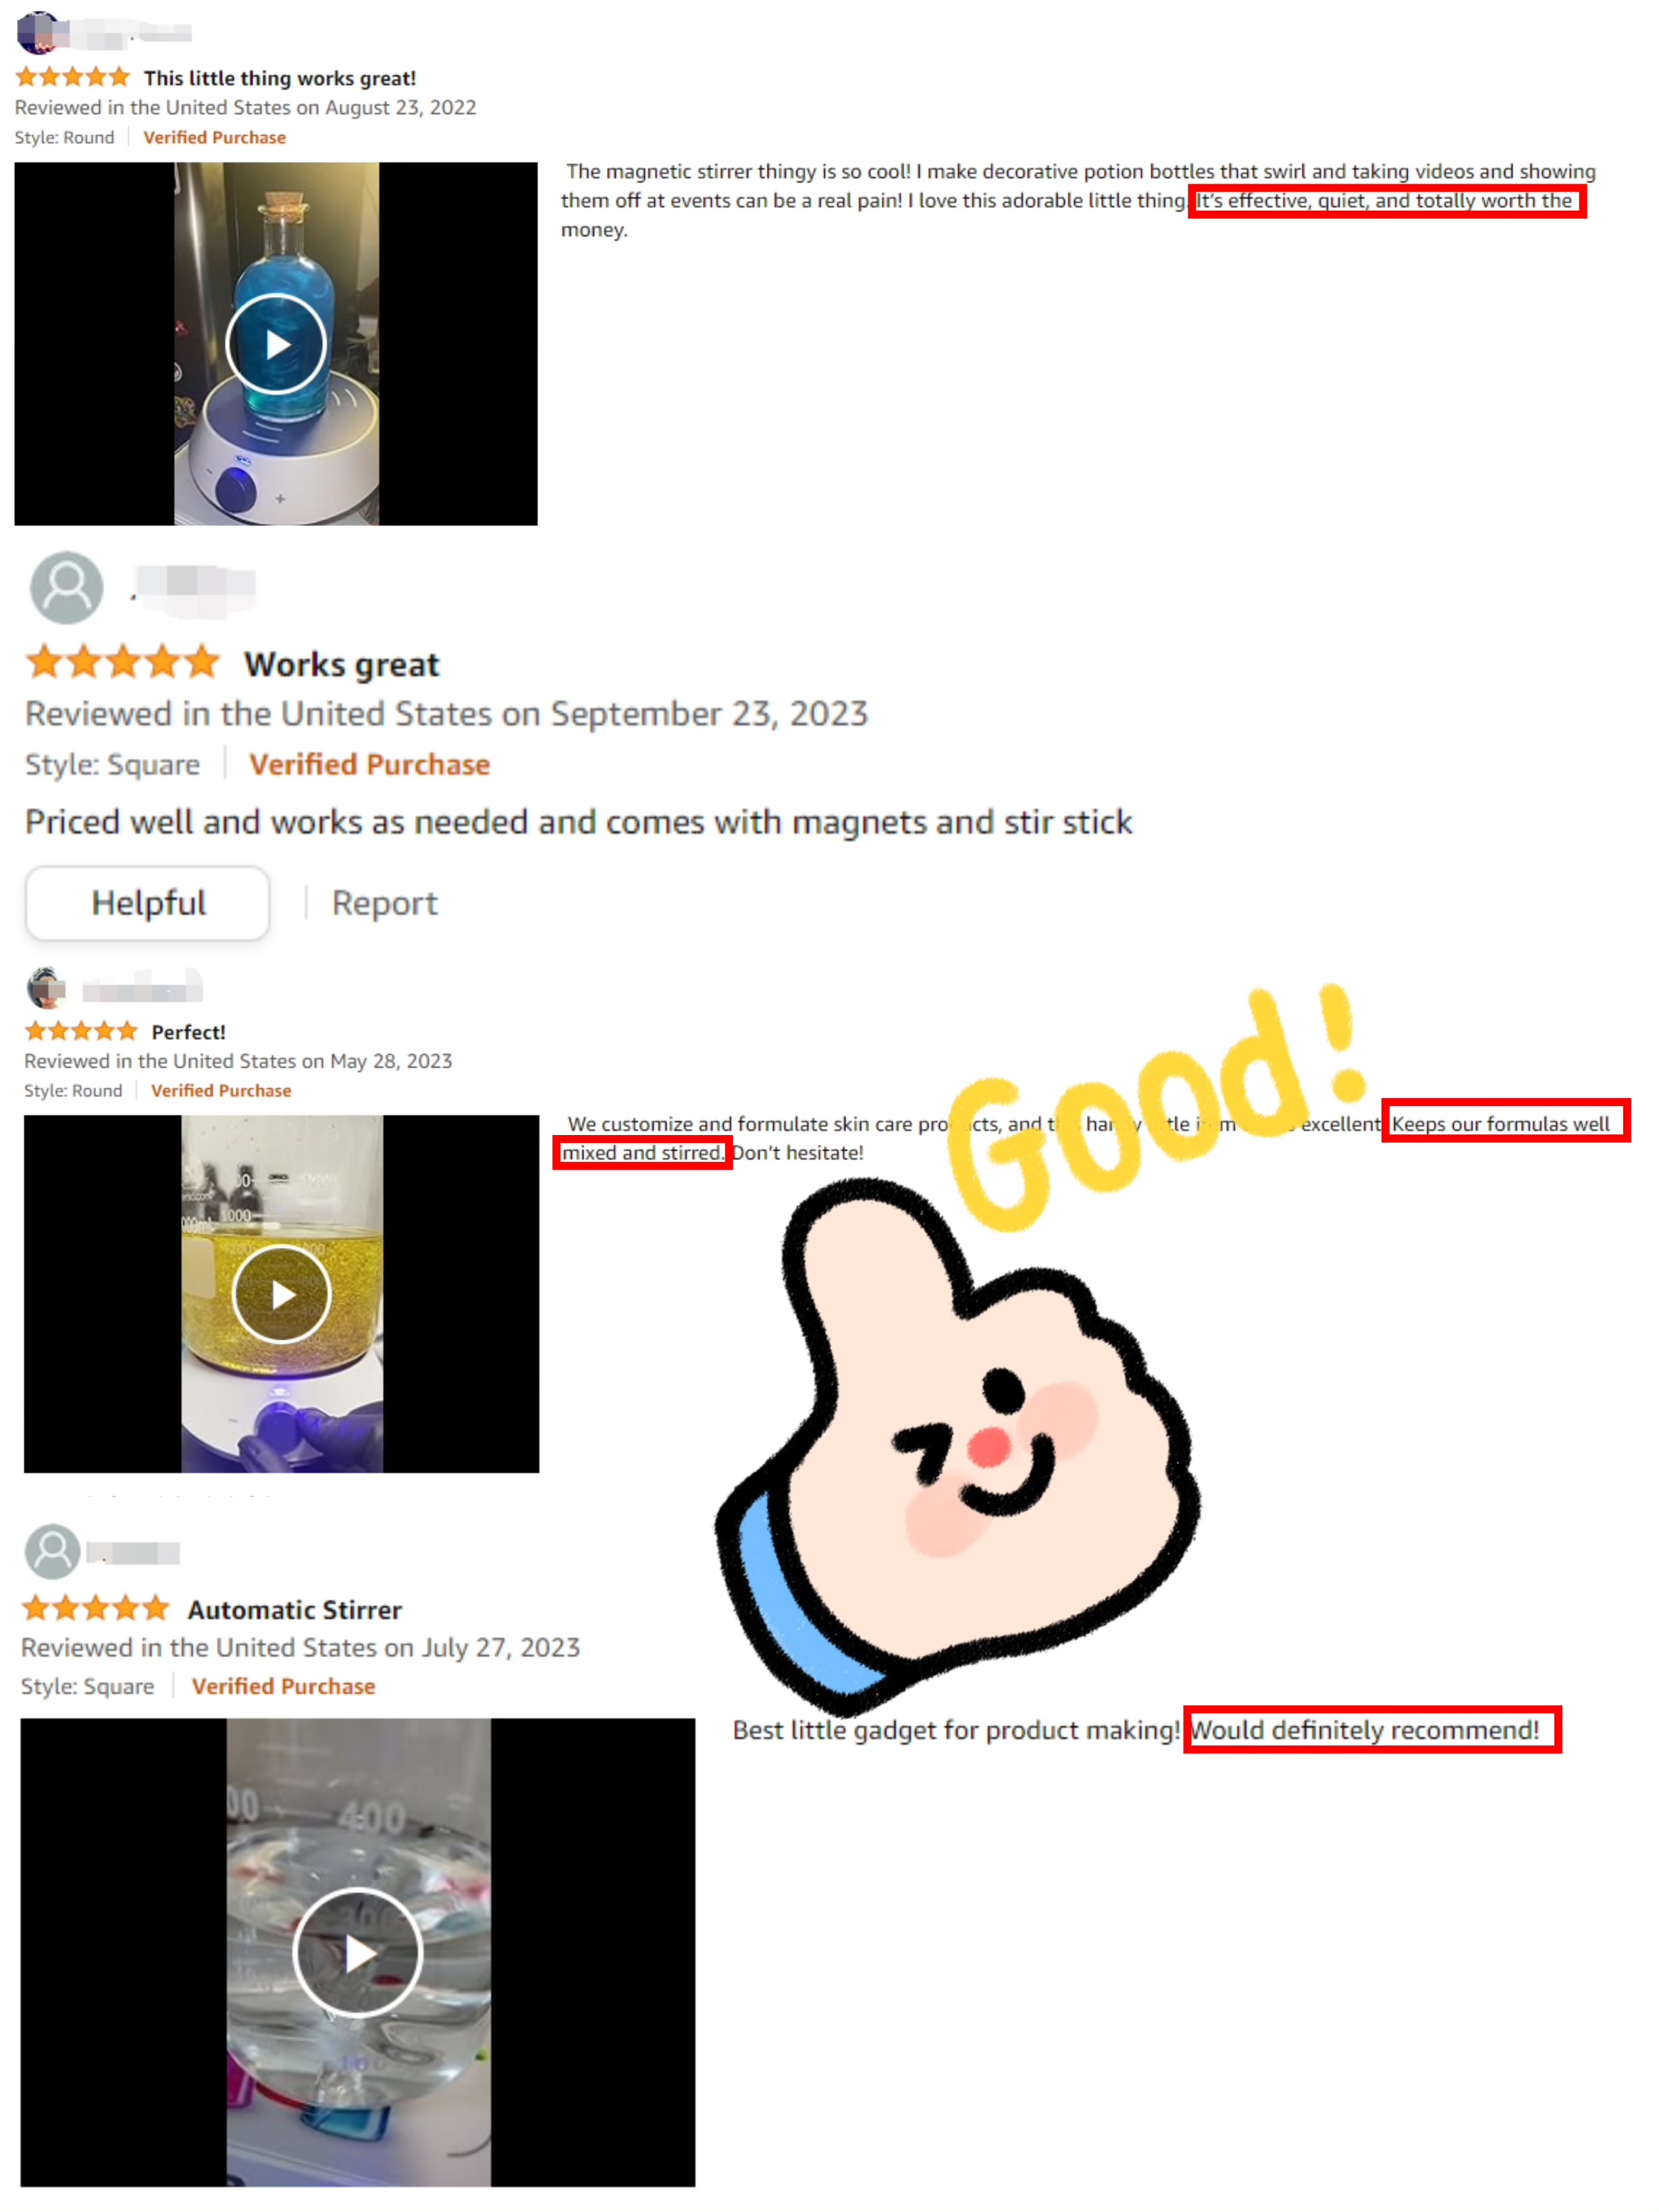Image resolution: width=1659 pixels, height=2212 pixels.
Task: Open the Works great reviewer's avatar icon
Action: pos(67,587)
